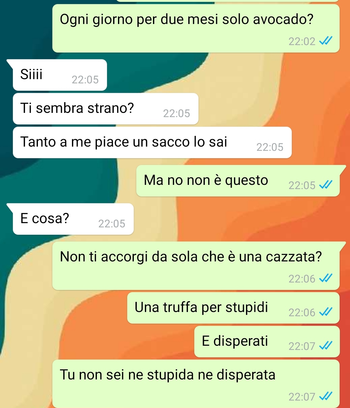Tap blue ticks on 'cazzata' message
350x408 pixels.
[x=325, y=279]
